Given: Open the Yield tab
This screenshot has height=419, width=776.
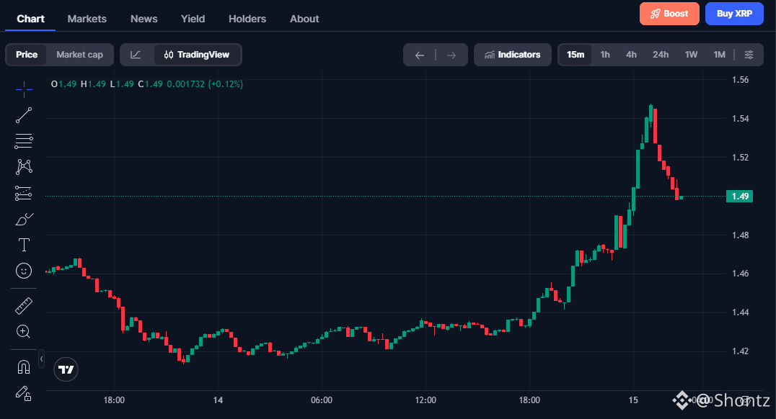Looking at the screenshot, I should click(193, 19).
